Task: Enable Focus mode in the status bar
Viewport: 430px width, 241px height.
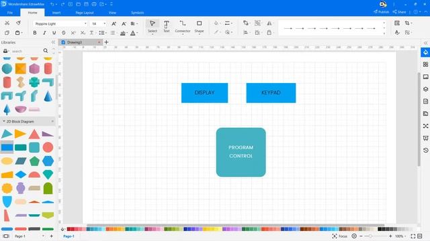Action: coord(340,236)
